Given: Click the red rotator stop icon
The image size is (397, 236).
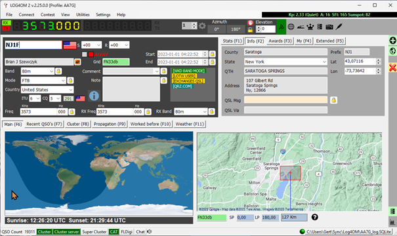Looking at the screenshot, I should [x=250, y=23].
